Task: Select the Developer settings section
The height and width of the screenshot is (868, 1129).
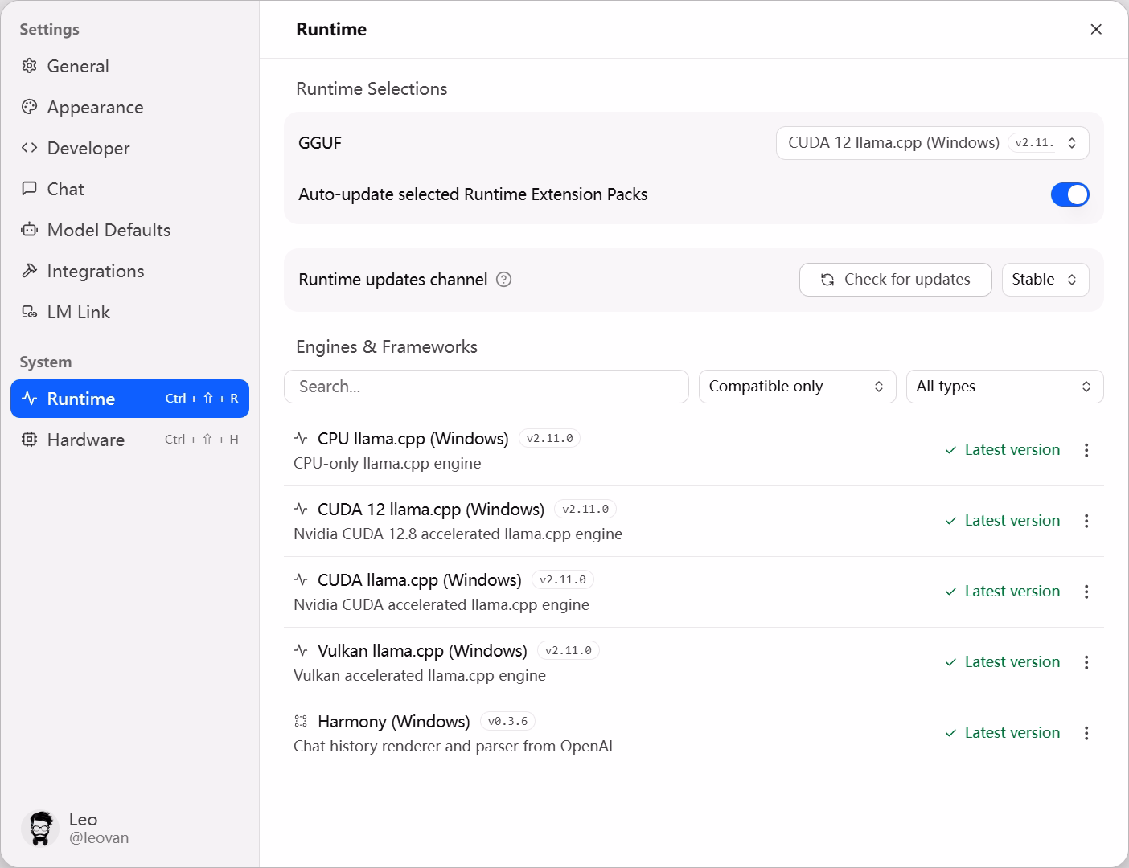Action: tap(88, 149)
